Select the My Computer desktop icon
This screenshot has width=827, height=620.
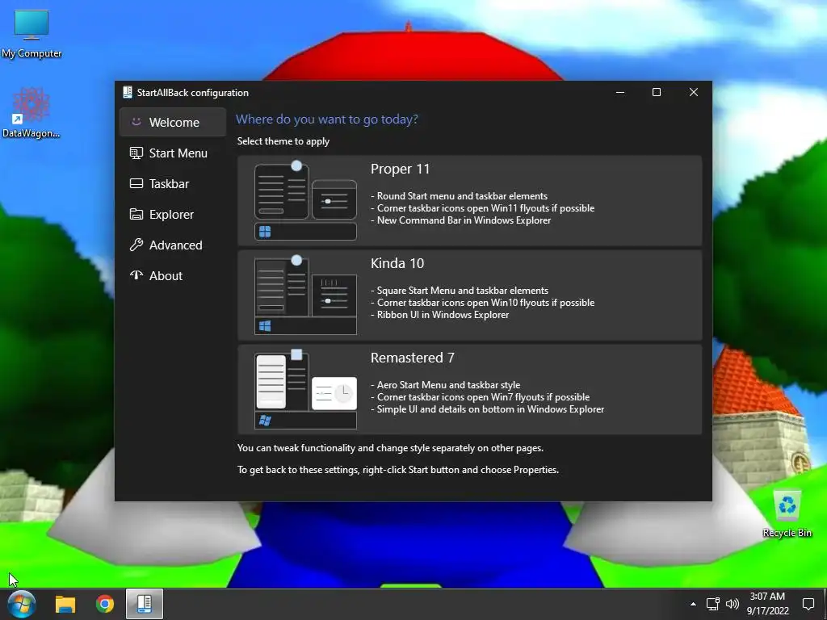pos(31,34)
